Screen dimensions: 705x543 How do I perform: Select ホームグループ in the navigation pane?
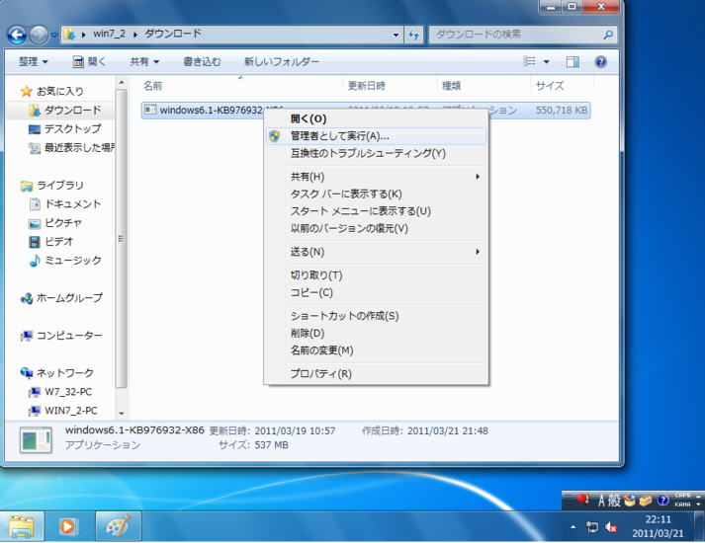[x=61, y=298]
